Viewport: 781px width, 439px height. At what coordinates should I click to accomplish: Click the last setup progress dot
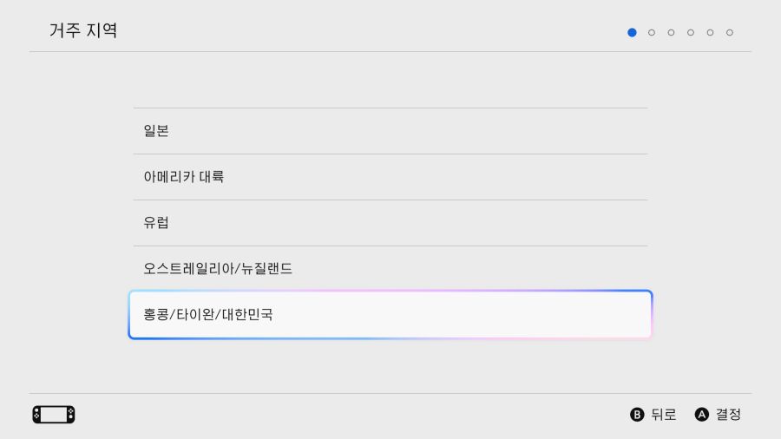click(730, 33)
